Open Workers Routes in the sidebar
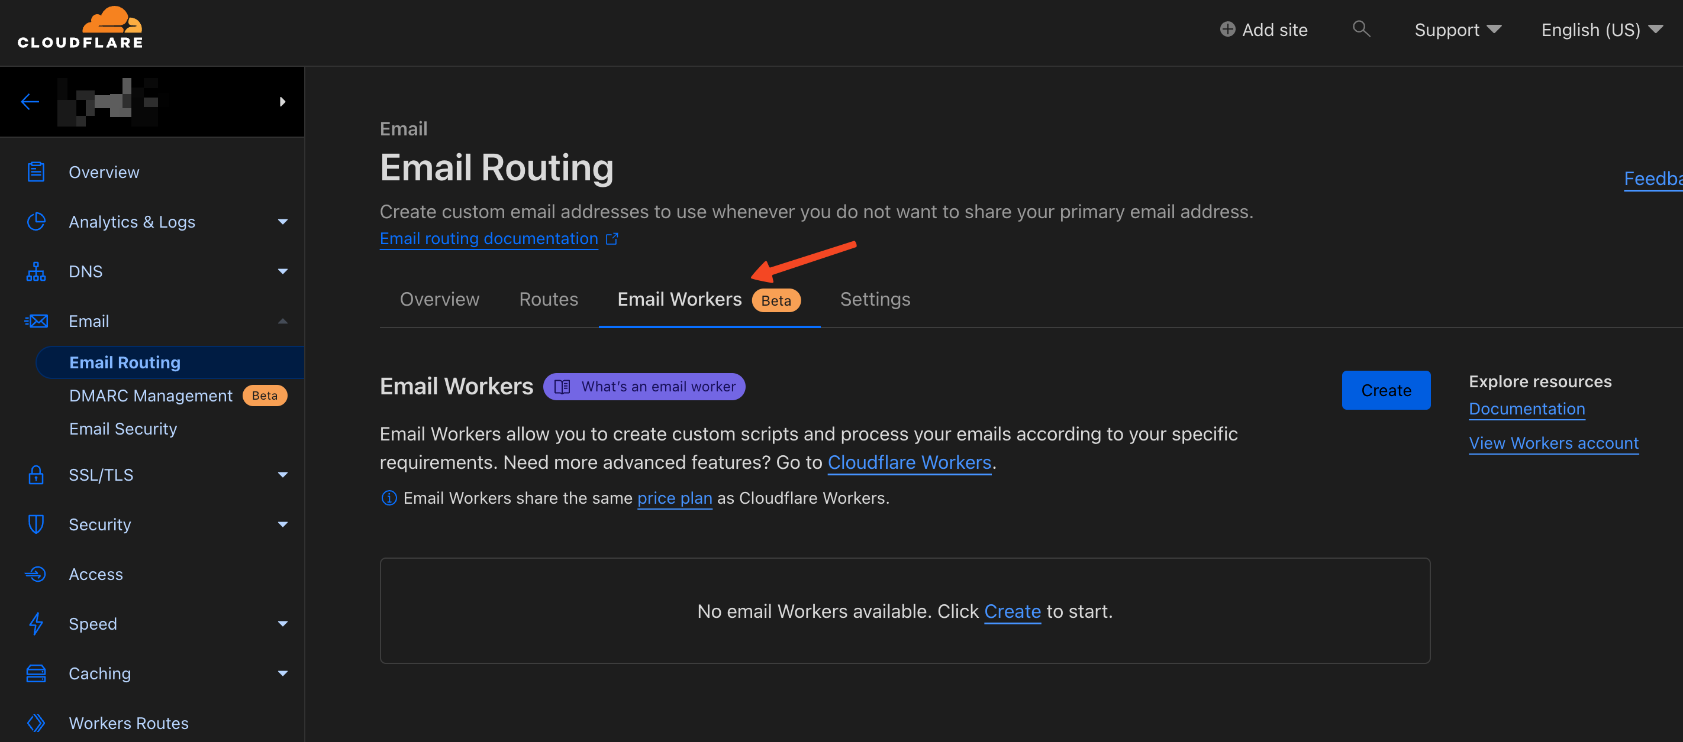The width and height of the screenshot is (1683, 742). click(x=128, y=723)
